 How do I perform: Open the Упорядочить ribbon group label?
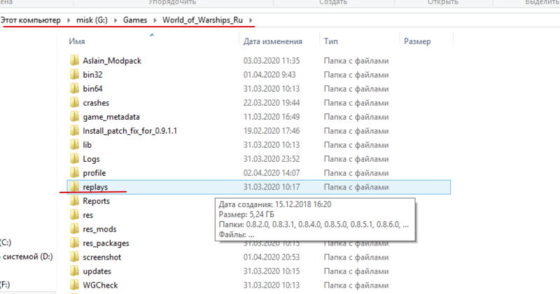tap(172, 2)
